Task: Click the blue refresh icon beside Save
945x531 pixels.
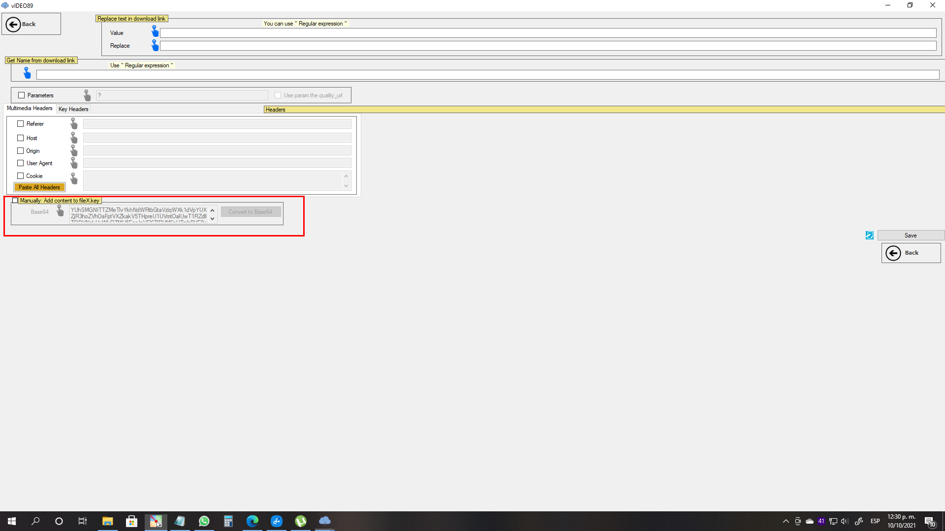Action: coord(870,236)
